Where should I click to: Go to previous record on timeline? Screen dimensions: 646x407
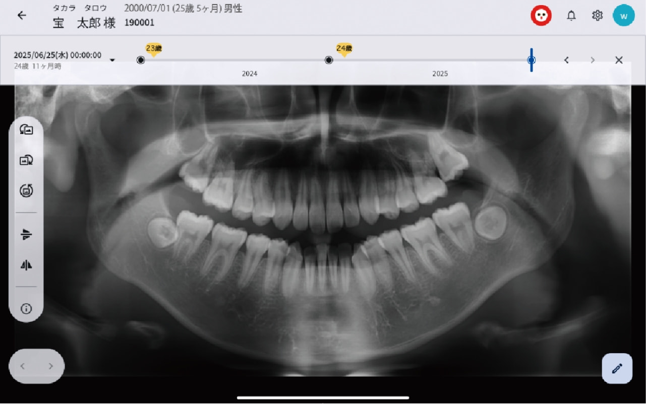coord(566,60)
